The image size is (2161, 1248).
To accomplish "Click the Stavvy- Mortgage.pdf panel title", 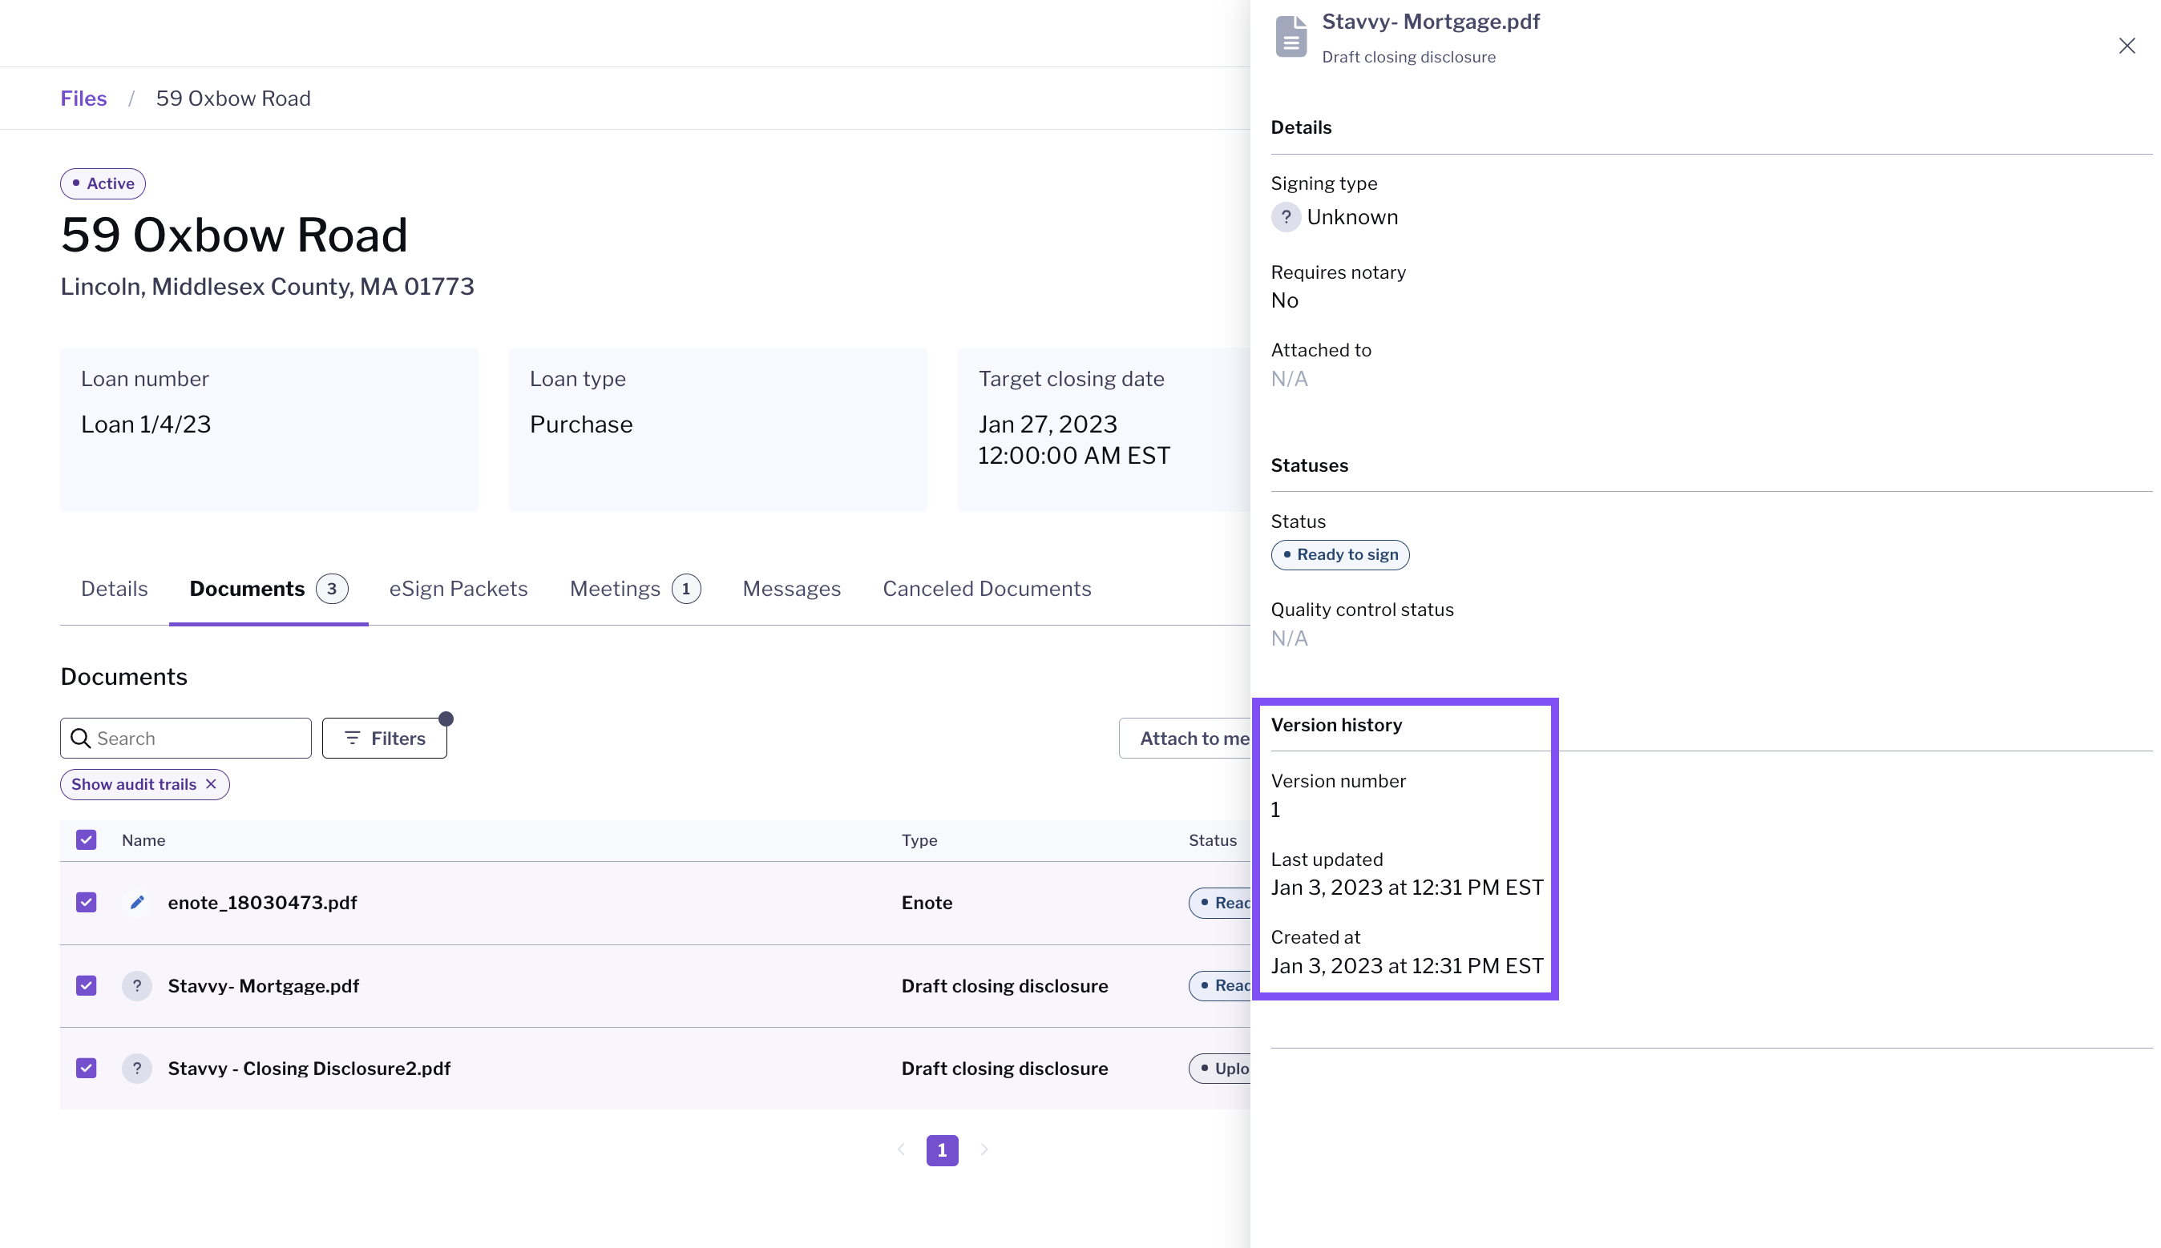I will click(1430, 22).
